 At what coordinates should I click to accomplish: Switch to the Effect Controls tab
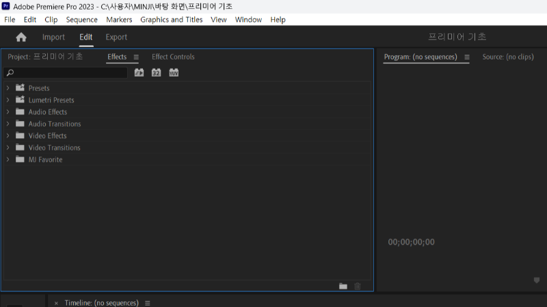[x=173, y=57]
